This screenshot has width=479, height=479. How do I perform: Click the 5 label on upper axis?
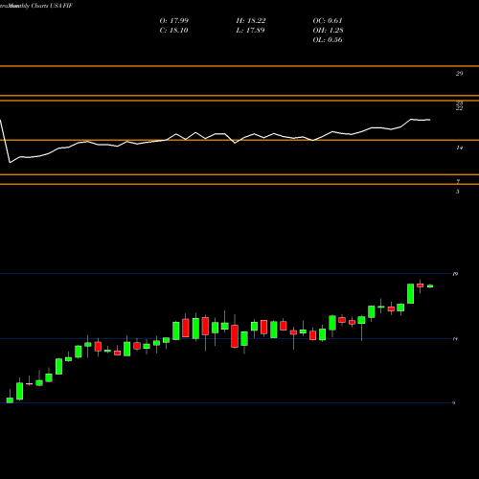(x=458, y=192)
